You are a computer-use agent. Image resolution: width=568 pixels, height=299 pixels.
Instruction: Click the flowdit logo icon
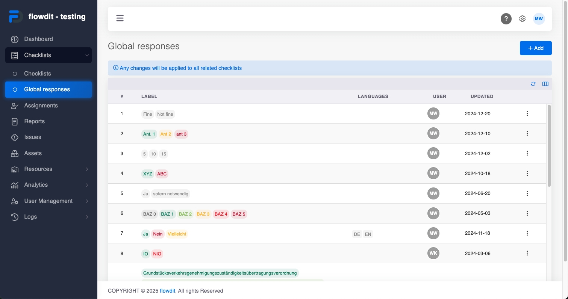16,17
